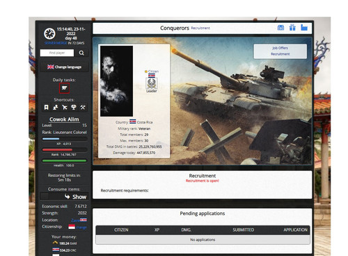Click the Total members: 29 line
348x256 pixels.
pos(134,135)
